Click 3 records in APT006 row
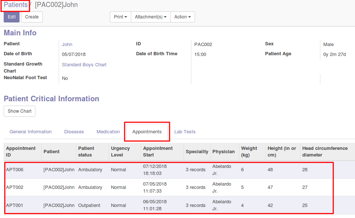This screenshot has height=218, width=355. coord(196,170)
